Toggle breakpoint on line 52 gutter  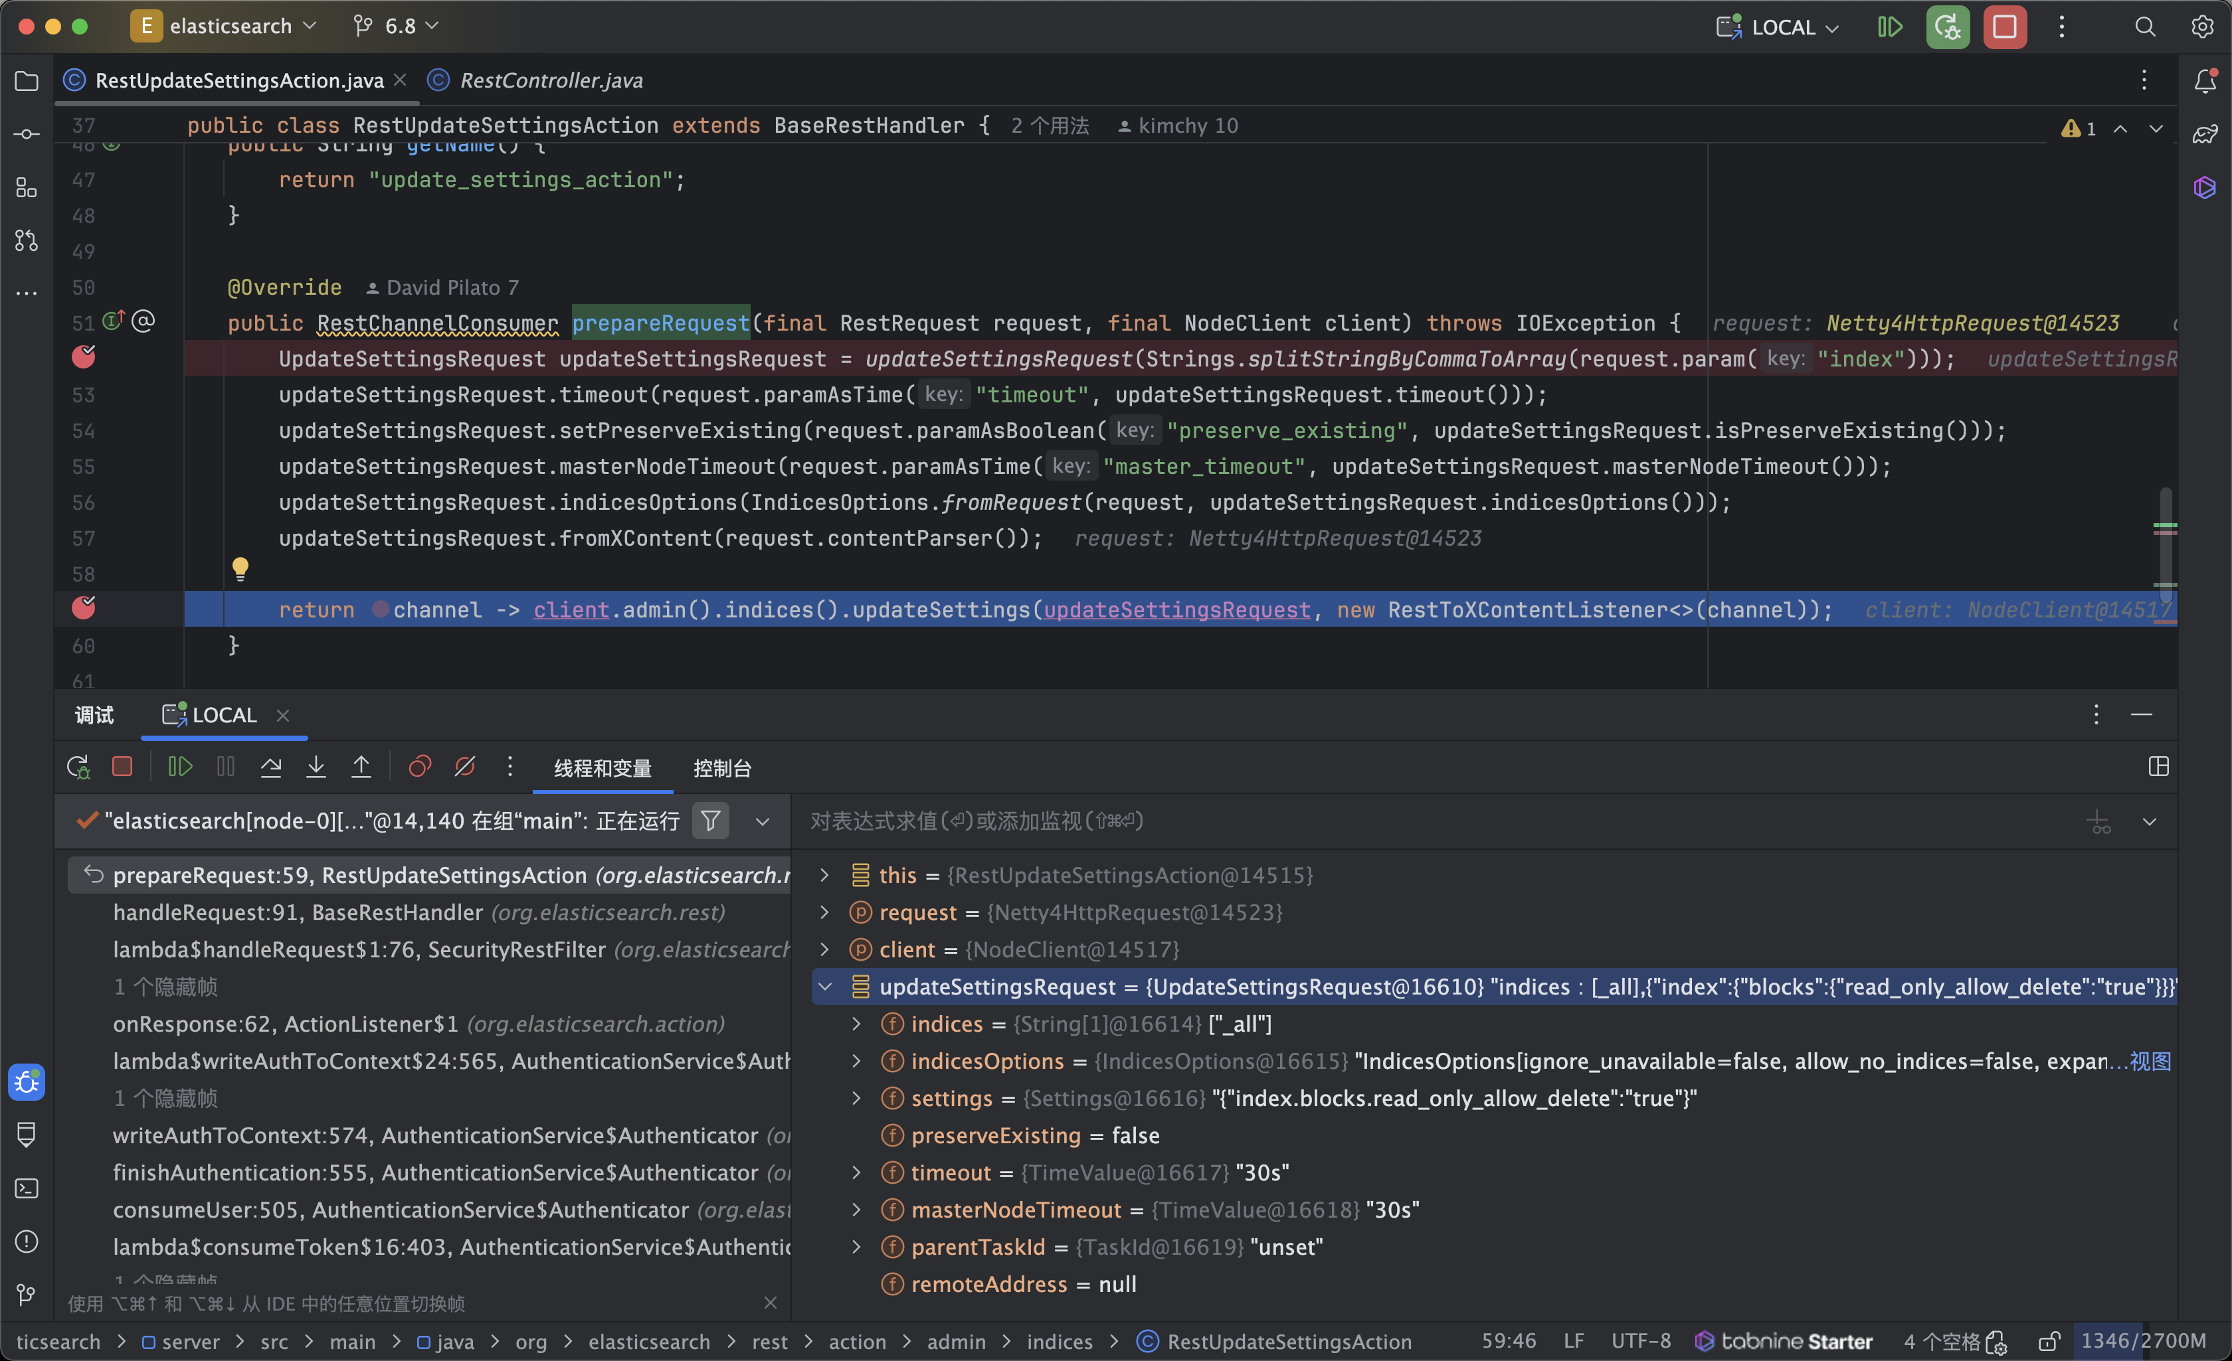(x=83, y=358)
